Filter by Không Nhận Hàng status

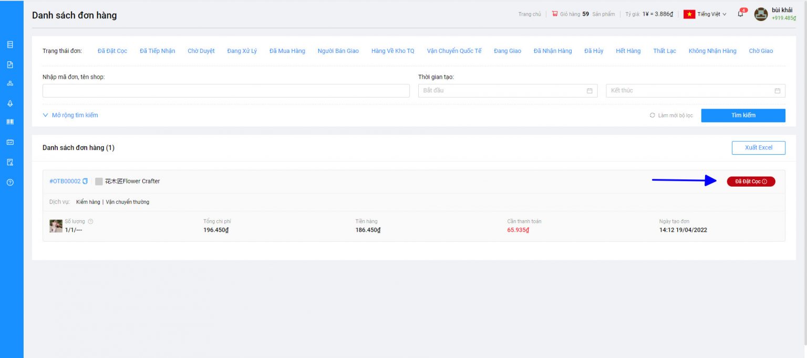tap(712, 51)
